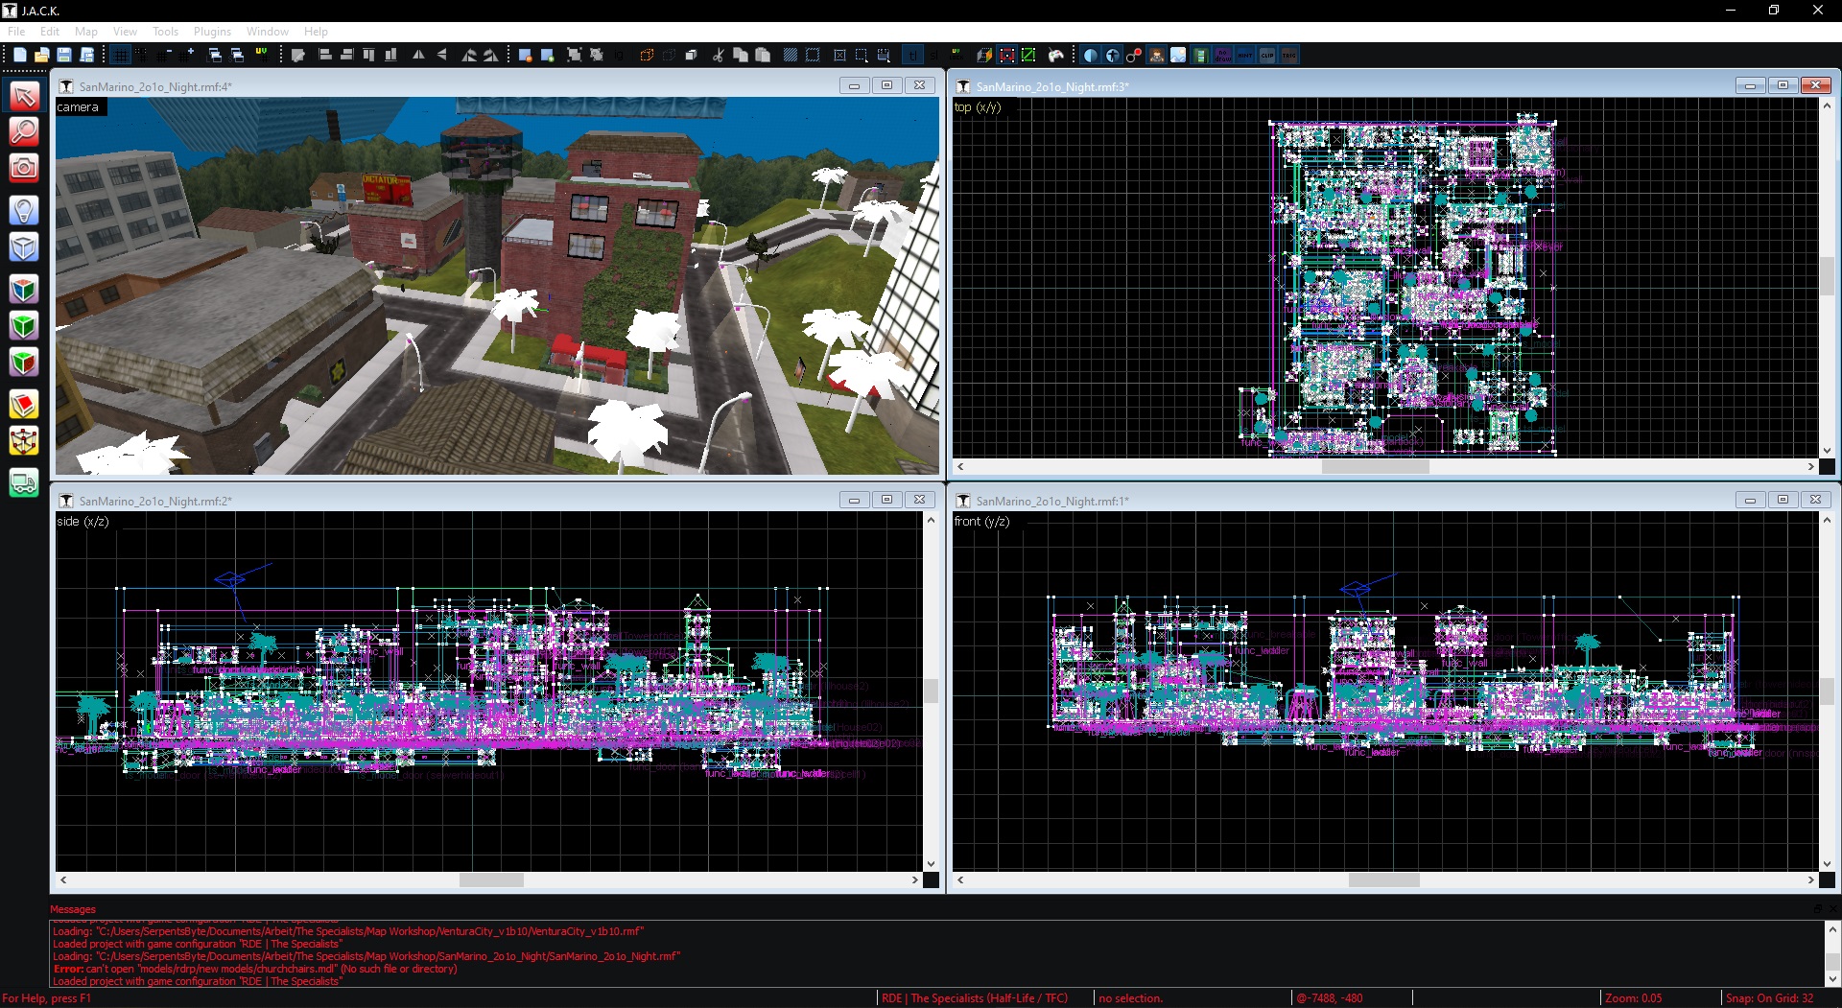This screenshot has height=1008, width=1842.
Task: Select the Block creation tool
Action: (x=24, y=247)
